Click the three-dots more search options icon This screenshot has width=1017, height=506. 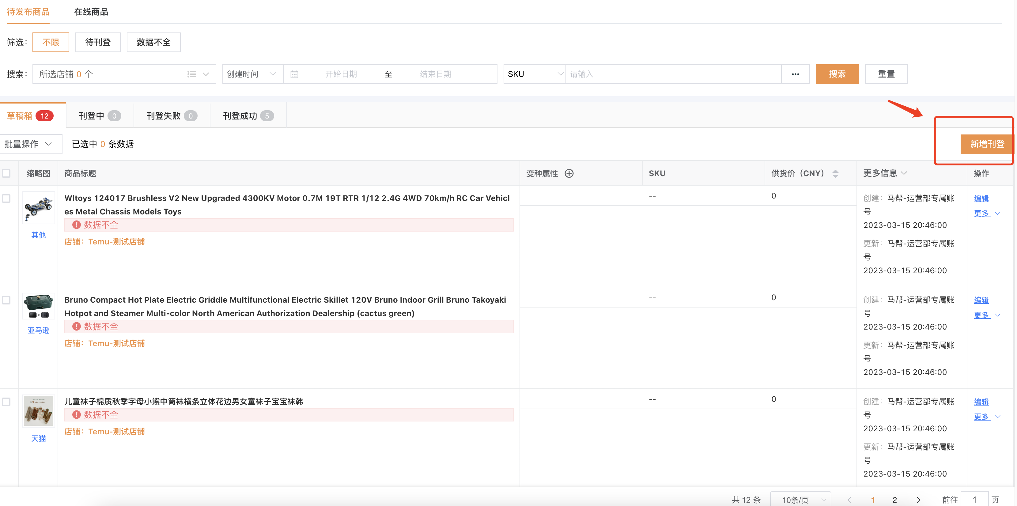[795, 74]
